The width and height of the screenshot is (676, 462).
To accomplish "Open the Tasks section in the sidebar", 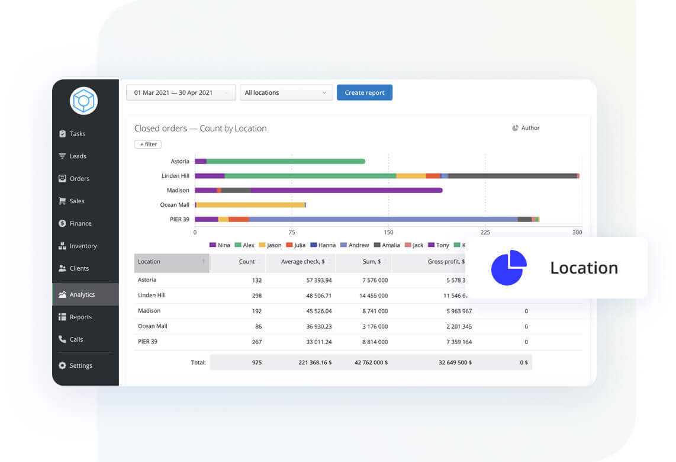I will pos(76,133).
